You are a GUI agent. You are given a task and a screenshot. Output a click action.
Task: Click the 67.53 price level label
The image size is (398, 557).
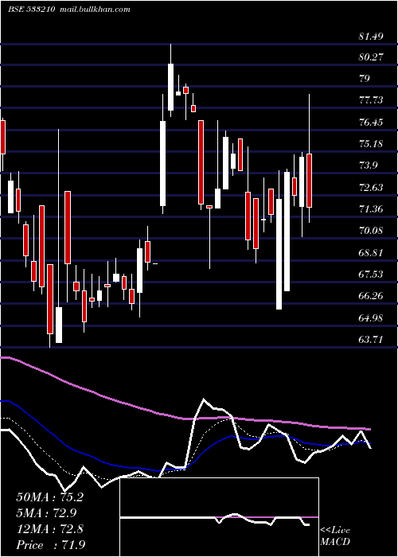click(371, 275)
